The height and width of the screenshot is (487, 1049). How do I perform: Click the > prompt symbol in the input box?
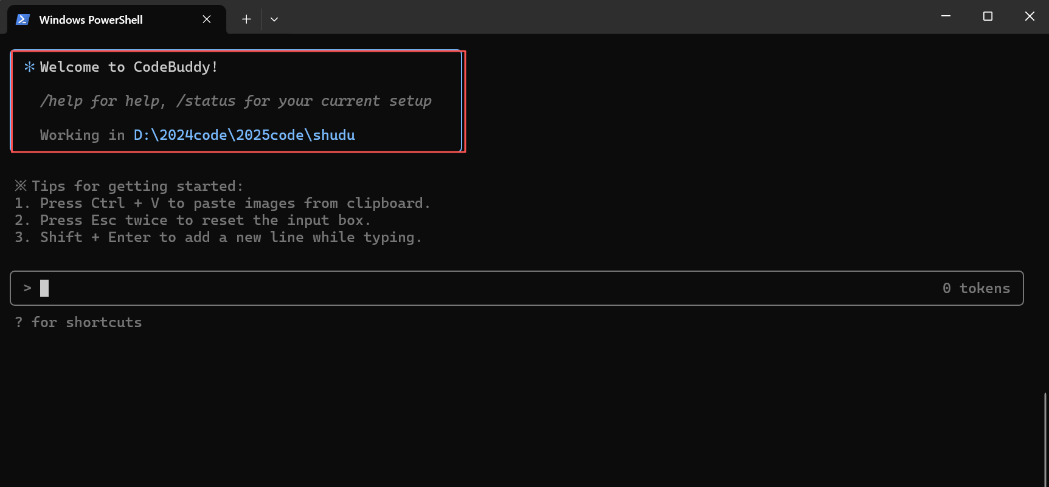click(27, 288)
